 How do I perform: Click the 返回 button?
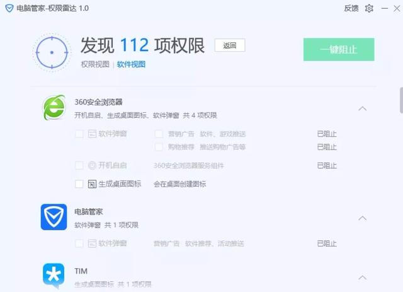[230, 45]
